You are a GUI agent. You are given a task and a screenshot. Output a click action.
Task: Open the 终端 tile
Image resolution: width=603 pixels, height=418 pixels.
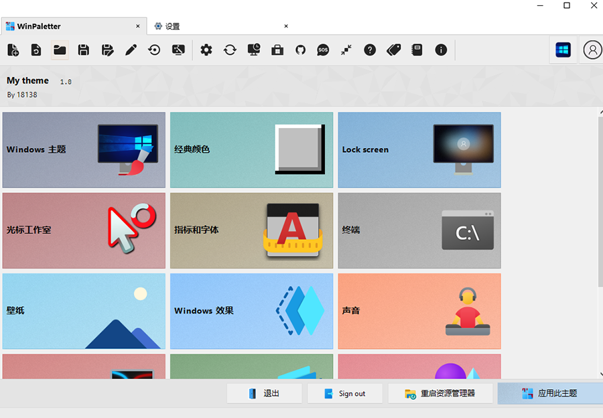click(x=419, y=230)
